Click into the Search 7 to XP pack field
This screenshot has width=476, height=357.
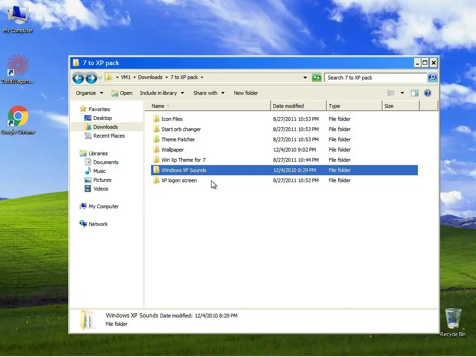pos(376,78)
